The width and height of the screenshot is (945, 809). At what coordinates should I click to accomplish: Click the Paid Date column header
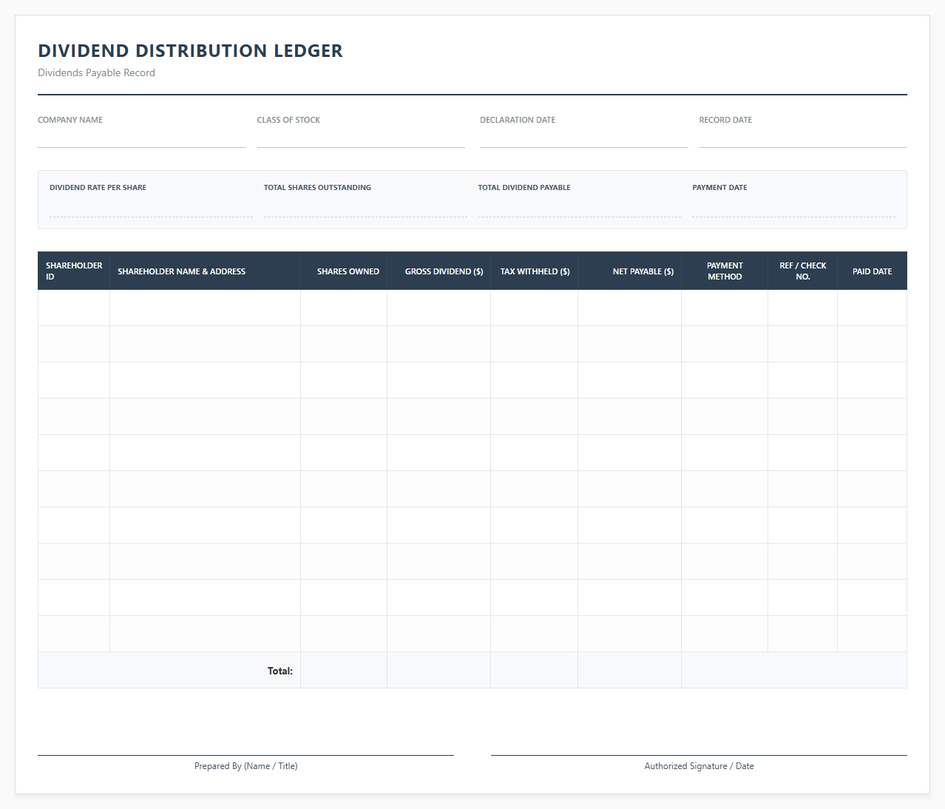[x=873, y=271]
